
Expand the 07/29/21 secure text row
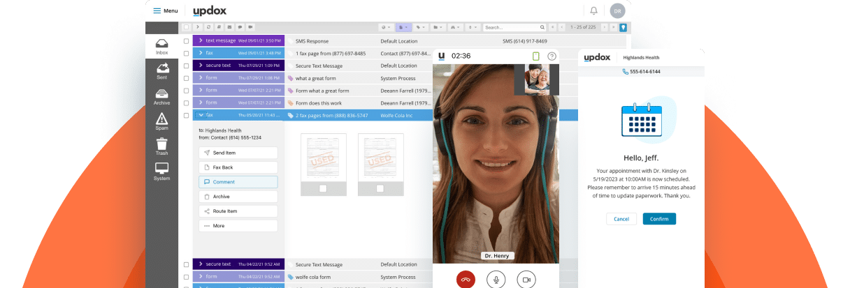[x=200, y=66]
